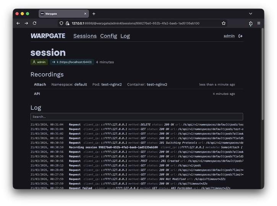Click the shield tracking protection icon
This screenshot has height=206, width=277.
61,23
